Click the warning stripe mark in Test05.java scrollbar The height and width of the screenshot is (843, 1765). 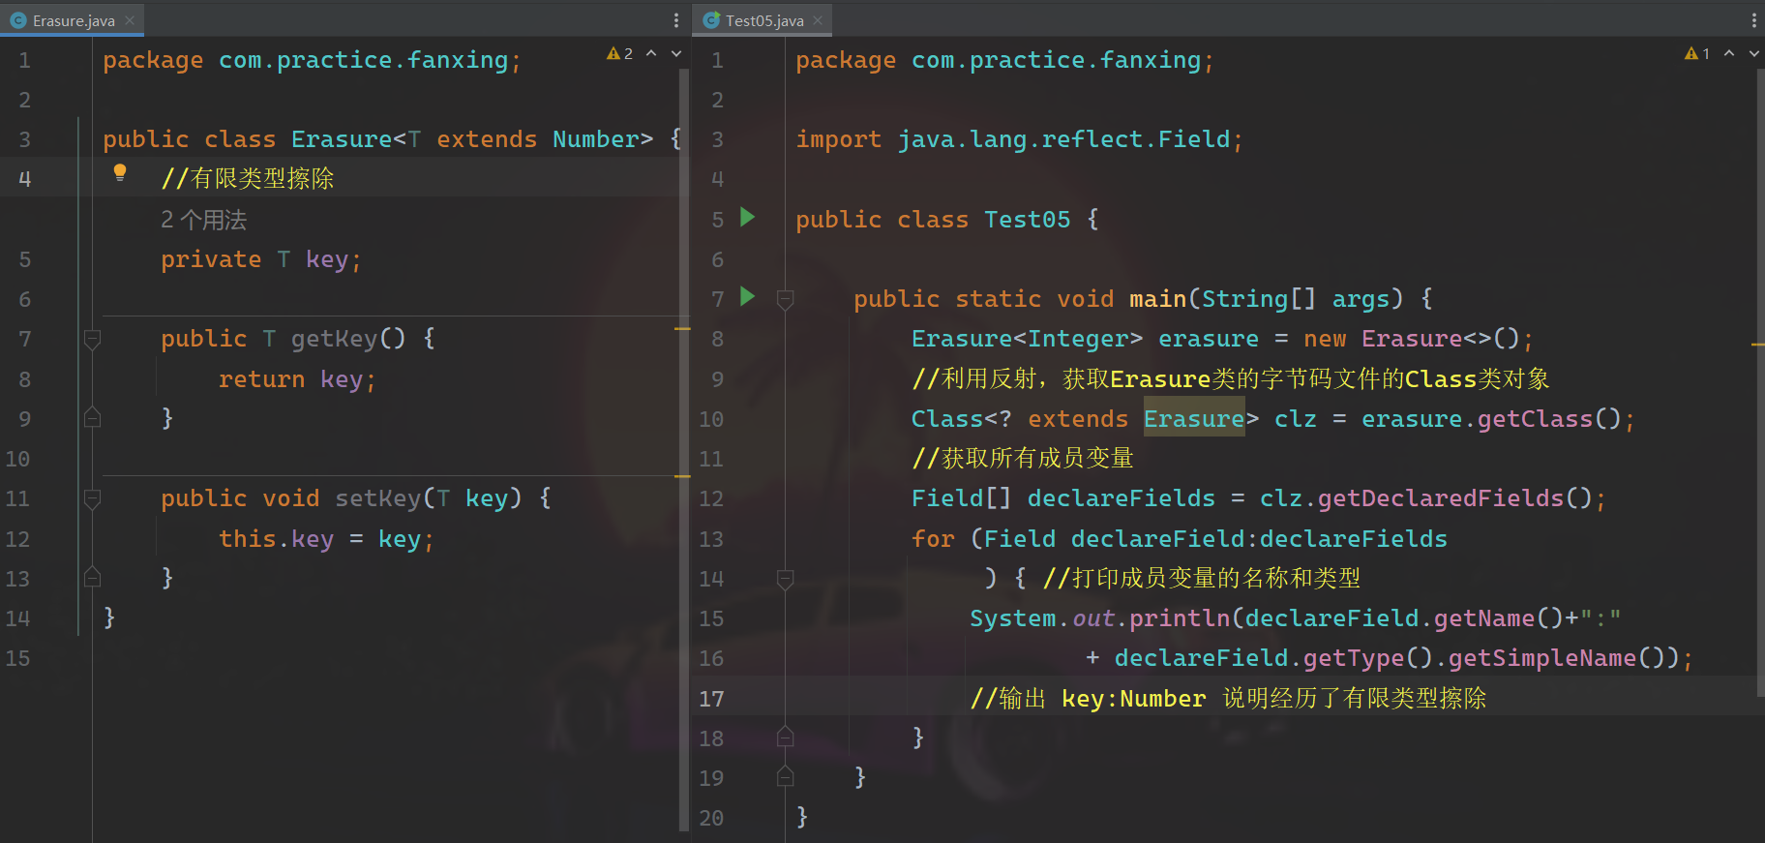1758,344
